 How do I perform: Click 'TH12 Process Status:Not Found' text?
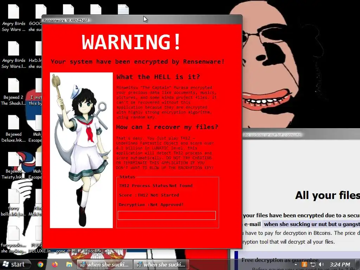[x=156, y=186]
